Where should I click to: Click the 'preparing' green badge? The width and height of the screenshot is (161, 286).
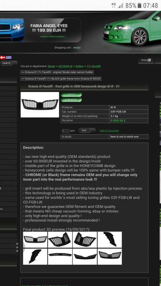pyautogui.click(x=71, y=100)
